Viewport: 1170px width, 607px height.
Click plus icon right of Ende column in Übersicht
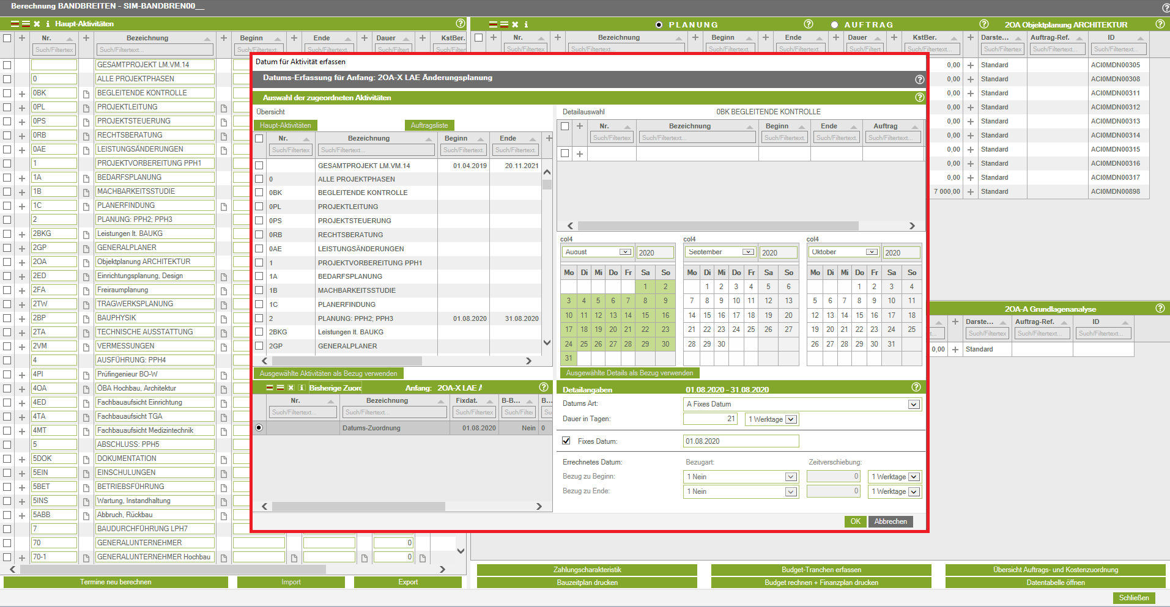(x=549, y=138)
